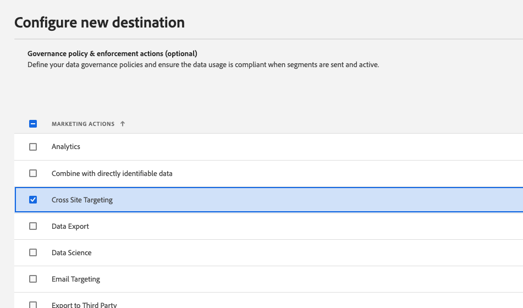Click the Configure new destination heading
Image resolution: width=523 pixels, height=308 pixels.
pos(100,23)
